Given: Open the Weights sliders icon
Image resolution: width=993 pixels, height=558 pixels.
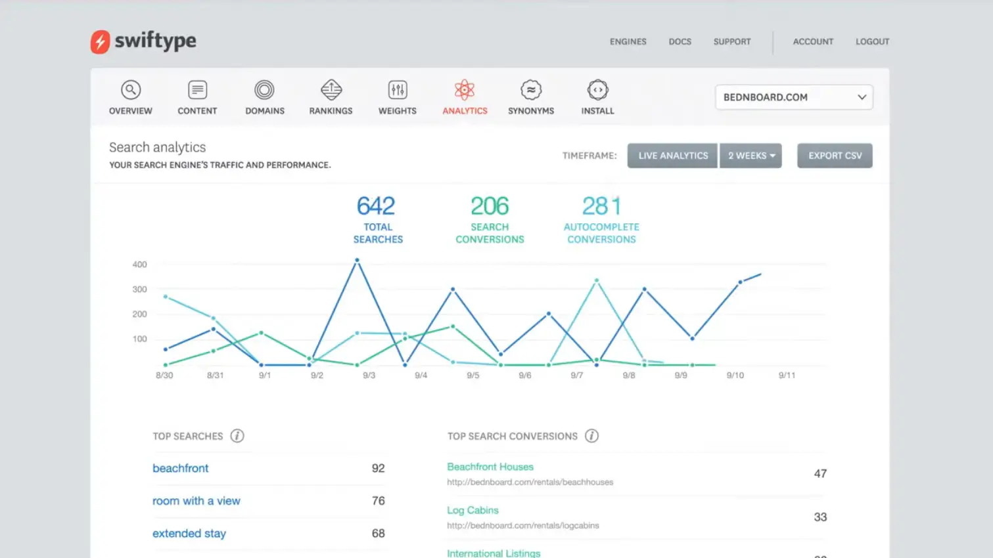Looking at the screenshot, I should click(398, 89).
